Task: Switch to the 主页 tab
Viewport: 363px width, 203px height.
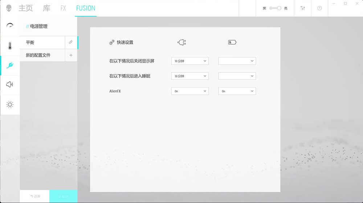Action: pyautogui.click(x=26, y=8)
